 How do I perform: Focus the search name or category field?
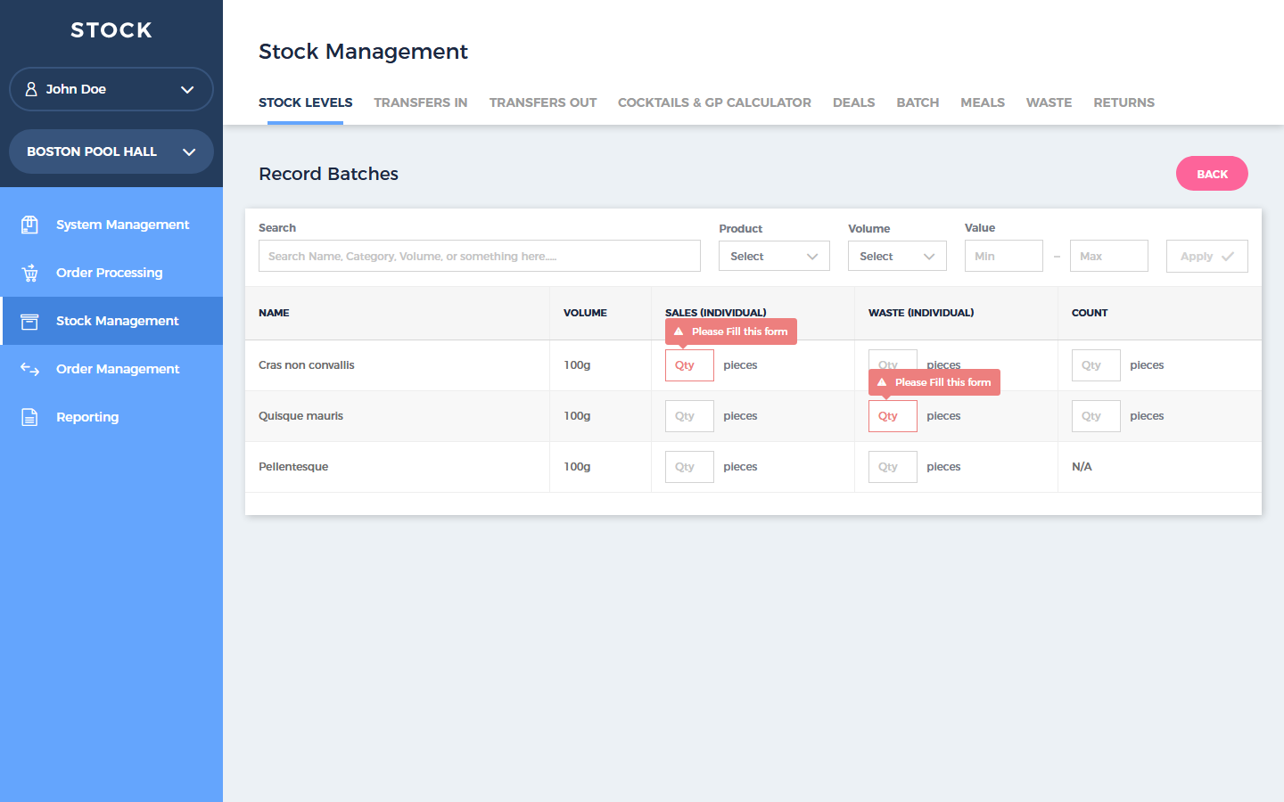pyautogui.click(x=479, y=257)
